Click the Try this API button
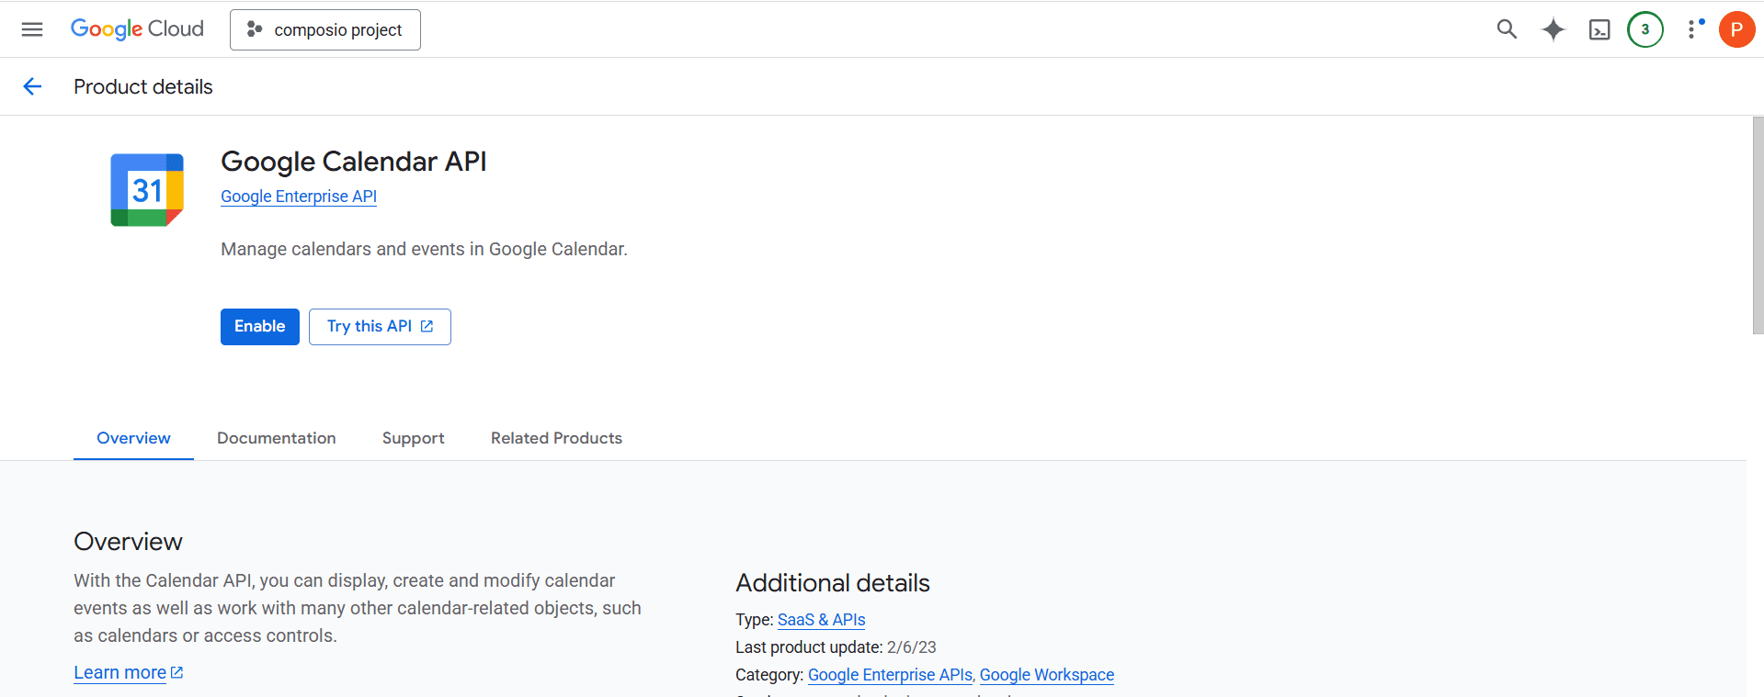This screenshot has height=697, width=1764. 380,327
